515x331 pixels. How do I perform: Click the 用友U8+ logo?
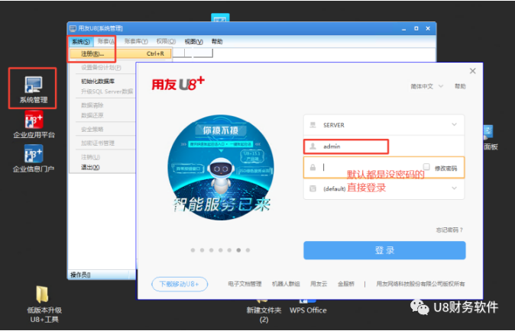pos(178,84)
